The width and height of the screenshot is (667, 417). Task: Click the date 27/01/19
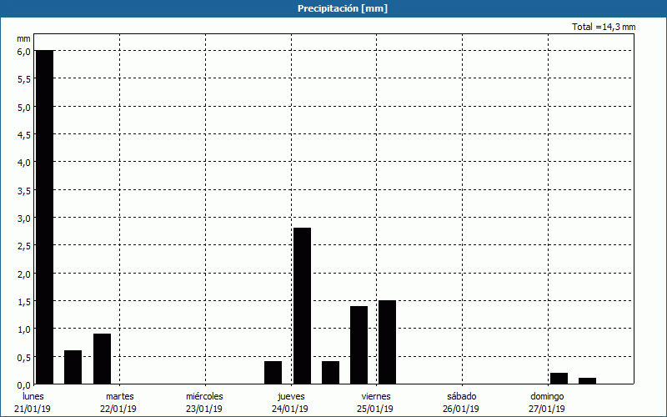[x=547, y=409]
